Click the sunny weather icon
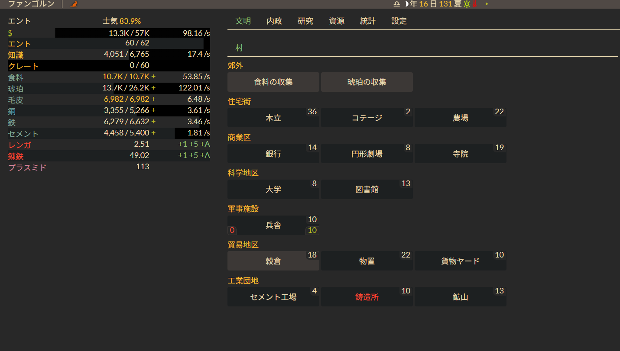Image resolution: width=620 pixels, height=351 pixels. pos(467,4)
